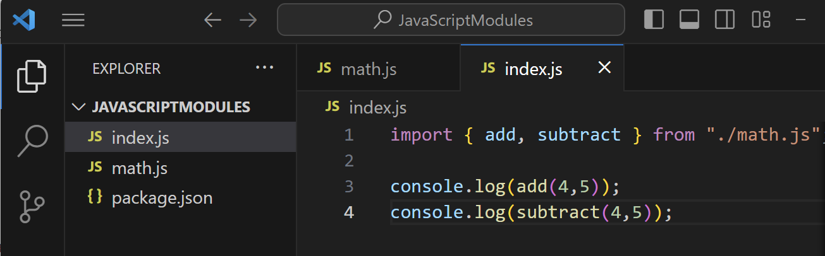Click the EXPLORER panel title

tap(126, 68)
